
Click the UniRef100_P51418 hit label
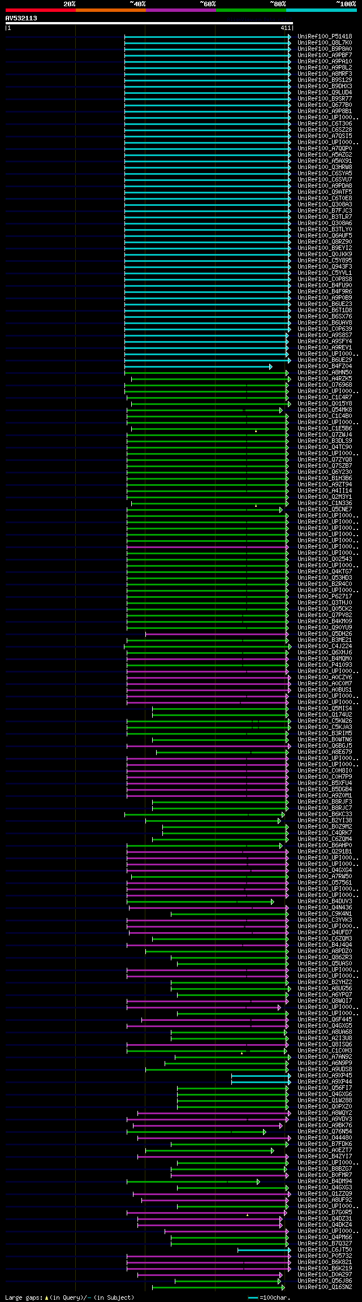[x=325, y=37]
